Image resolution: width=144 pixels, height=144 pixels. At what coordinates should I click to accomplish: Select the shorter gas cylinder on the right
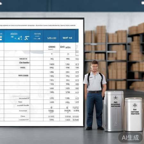click(133, 115)
